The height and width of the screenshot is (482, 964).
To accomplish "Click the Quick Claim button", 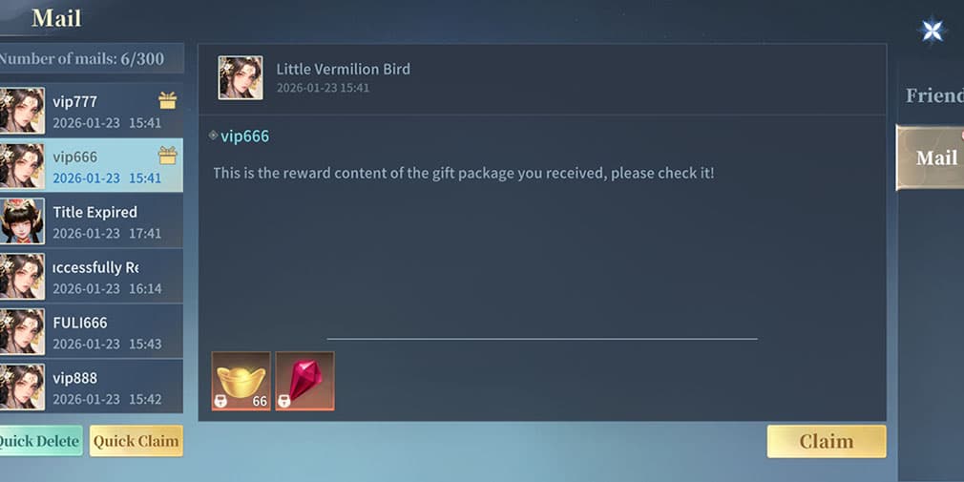I will 136,441.
